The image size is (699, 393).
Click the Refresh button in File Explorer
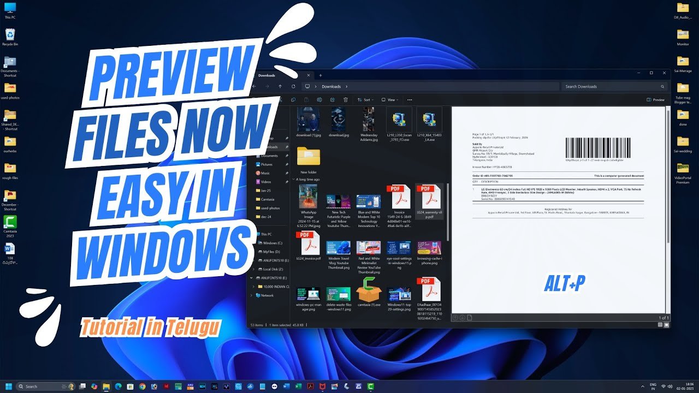click(293, 86)
